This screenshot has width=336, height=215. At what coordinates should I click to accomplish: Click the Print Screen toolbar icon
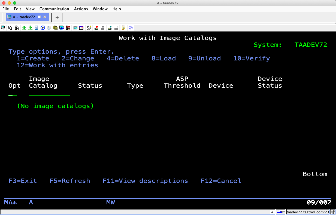(3, 28)
